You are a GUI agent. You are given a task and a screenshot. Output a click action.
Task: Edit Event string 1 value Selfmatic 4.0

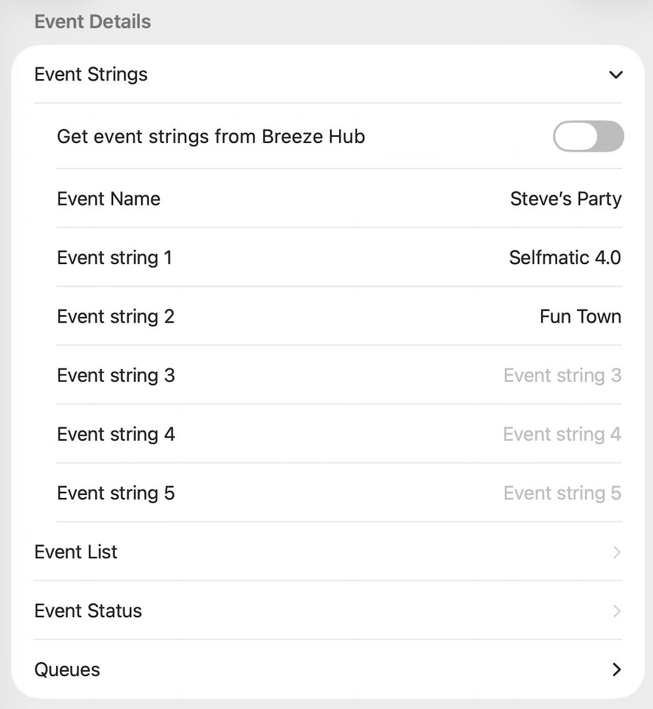(x=564, y=258)
